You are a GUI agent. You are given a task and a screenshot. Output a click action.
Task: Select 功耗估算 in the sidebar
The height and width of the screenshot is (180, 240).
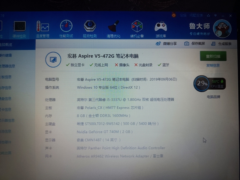click(x=6, y=153)
